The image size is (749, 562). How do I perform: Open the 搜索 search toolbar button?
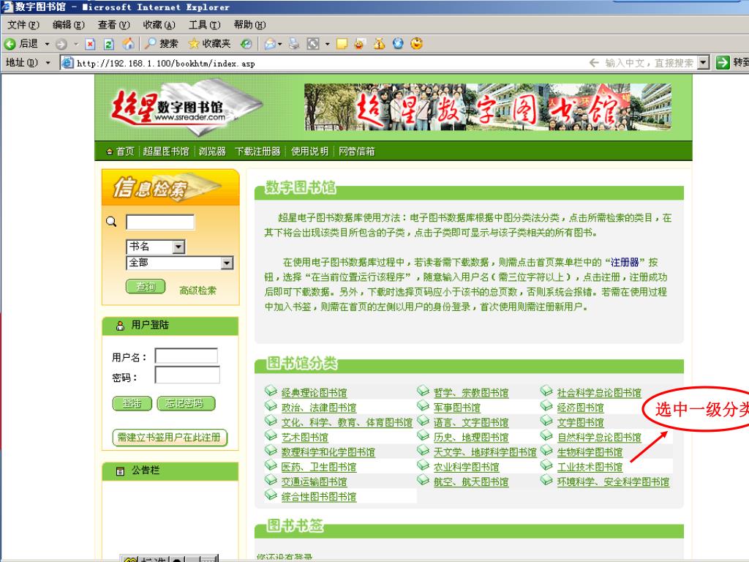click(162, 44)
